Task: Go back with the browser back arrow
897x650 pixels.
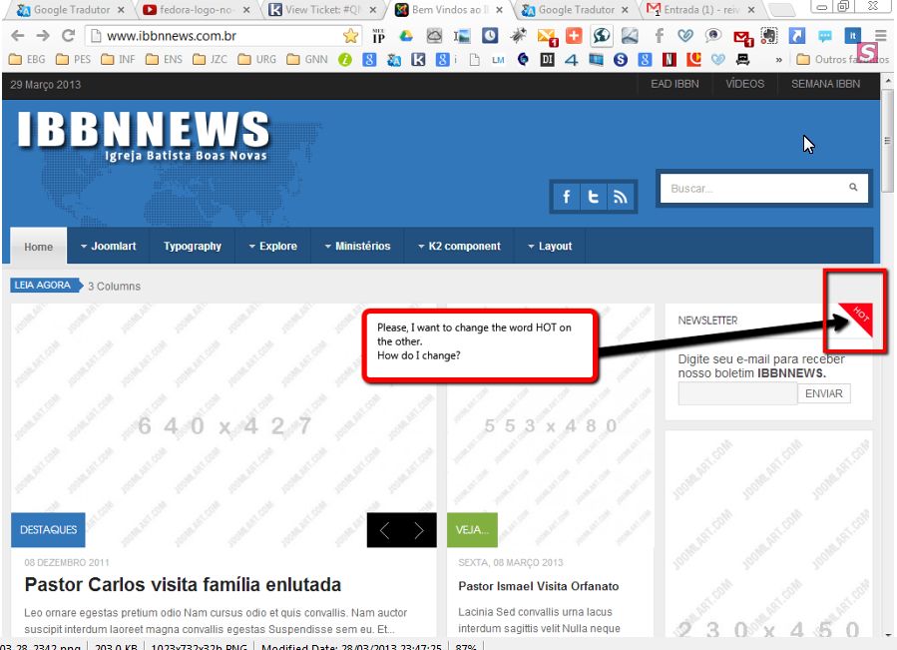Action: point(18,36)
